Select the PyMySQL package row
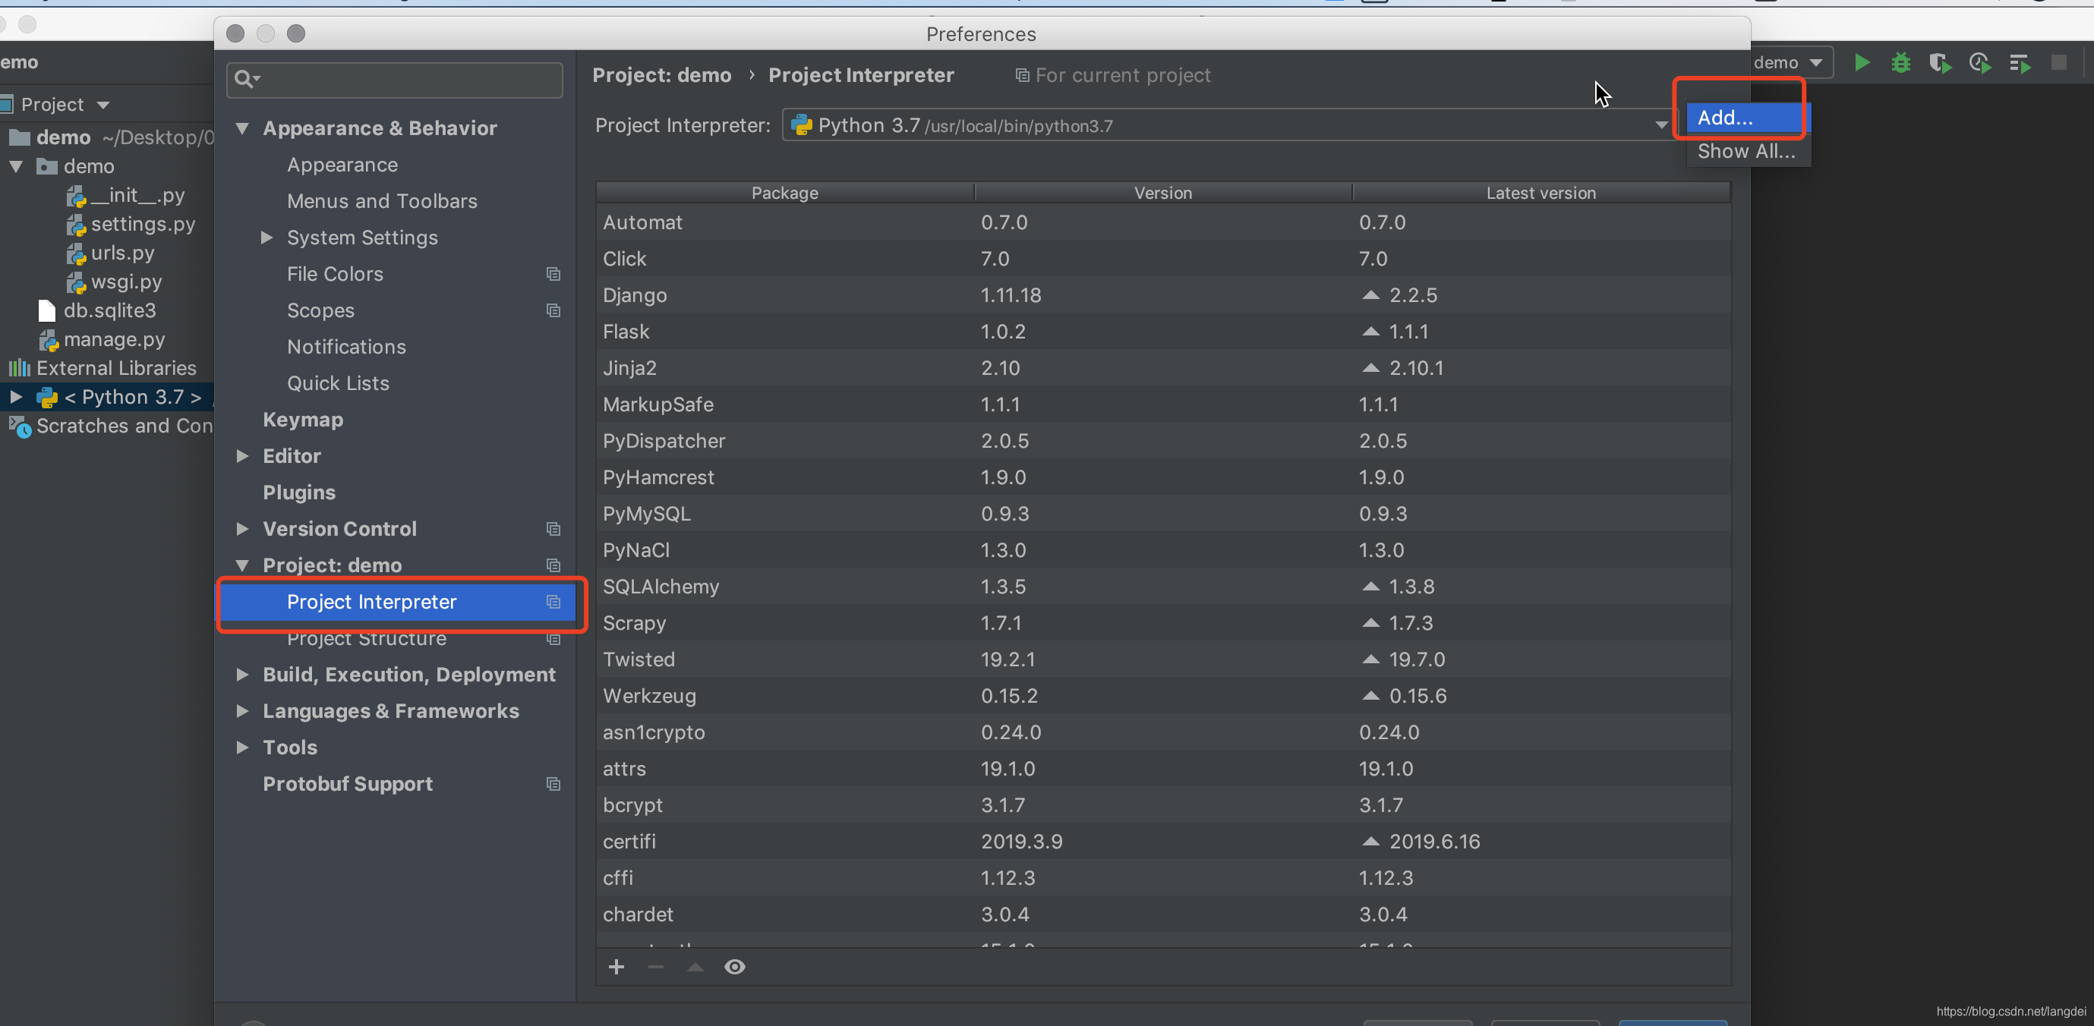The width and height of the screenshot is (2094, 1026). click(1163, 514)
